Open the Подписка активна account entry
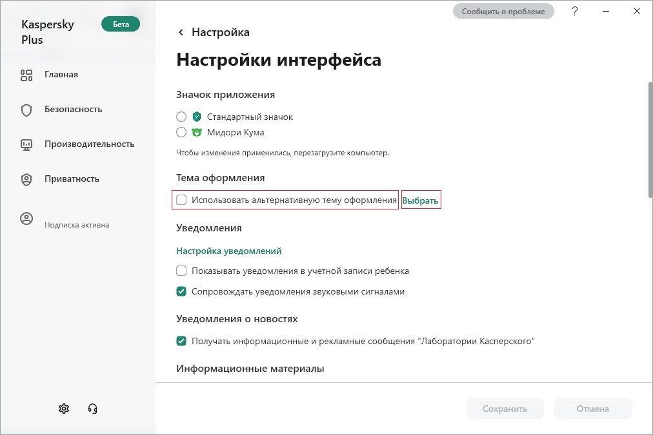The image size is (653, 435). click(77, 225)
